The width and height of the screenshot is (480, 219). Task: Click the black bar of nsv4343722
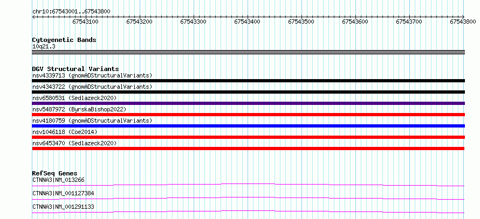coord(248,92)
